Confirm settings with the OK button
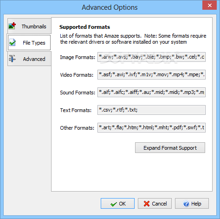This screenshot has width=220, height=219. pos(117,204)
